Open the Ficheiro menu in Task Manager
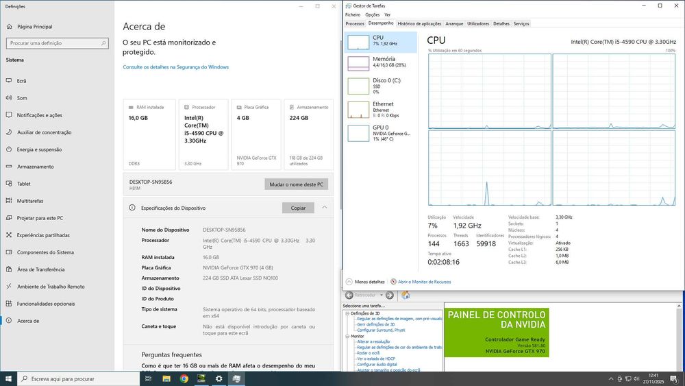 coord(353,15)
